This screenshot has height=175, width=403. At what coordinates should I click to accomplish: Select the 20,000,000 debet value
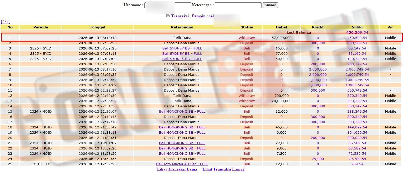pos(281,101)
